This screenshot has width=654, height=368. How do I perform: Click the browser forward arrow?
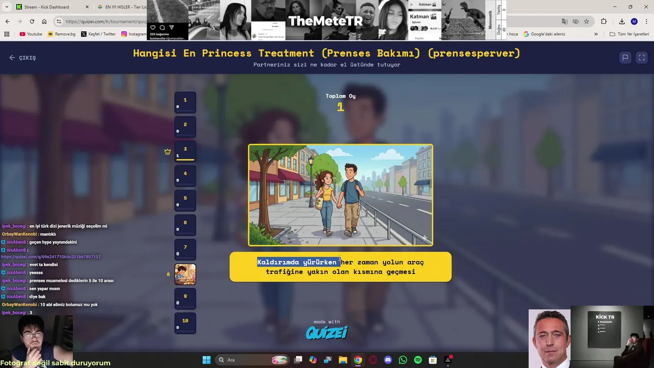[x=19, y=21]
